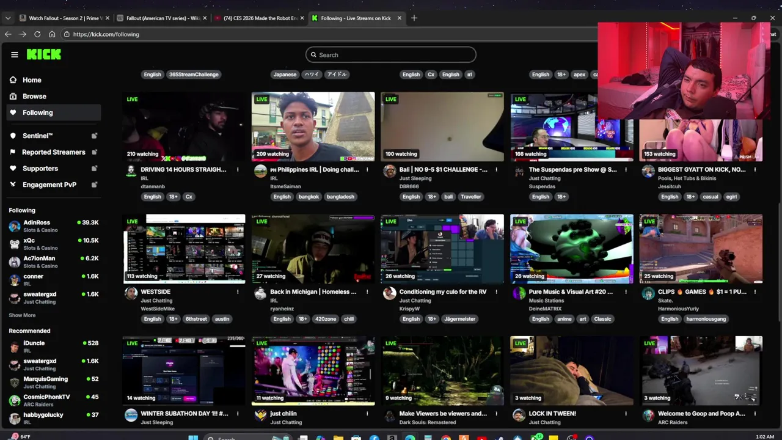Click 6thstreet tag under WESTSIDE
The height and width of the screenshot is (440, 782).
pyautogui.click(x=196, y=319)
